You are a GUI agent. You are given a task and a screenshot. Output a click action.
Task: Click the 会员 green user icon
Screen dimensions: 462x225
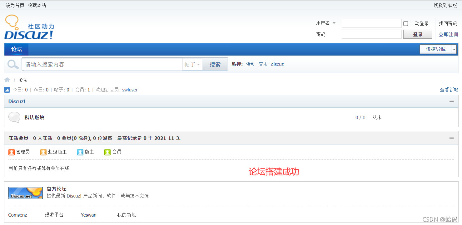107,152
